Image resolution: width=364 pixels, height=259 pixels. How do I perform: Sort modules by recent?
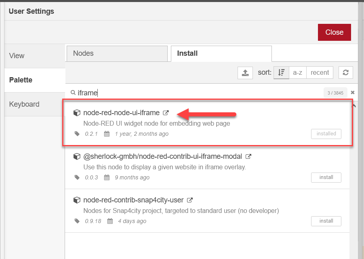tap(320, 73)
